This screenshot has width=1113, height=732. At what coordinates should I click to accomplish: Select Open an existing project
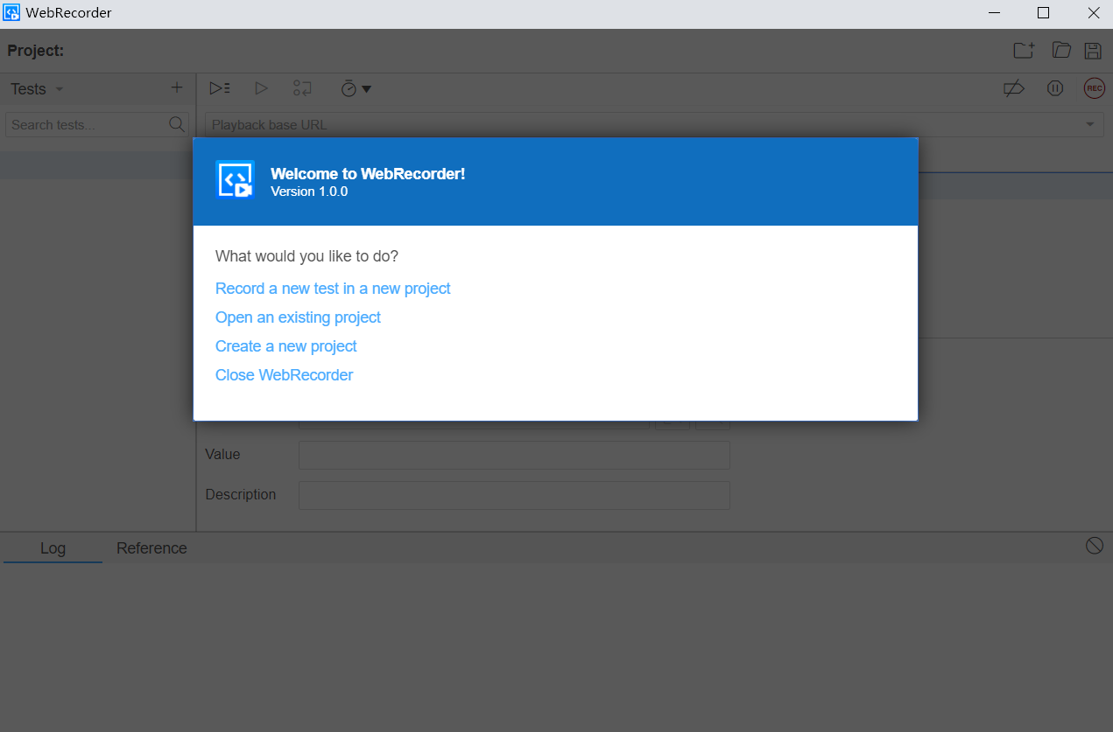click(x=298, y=317)
